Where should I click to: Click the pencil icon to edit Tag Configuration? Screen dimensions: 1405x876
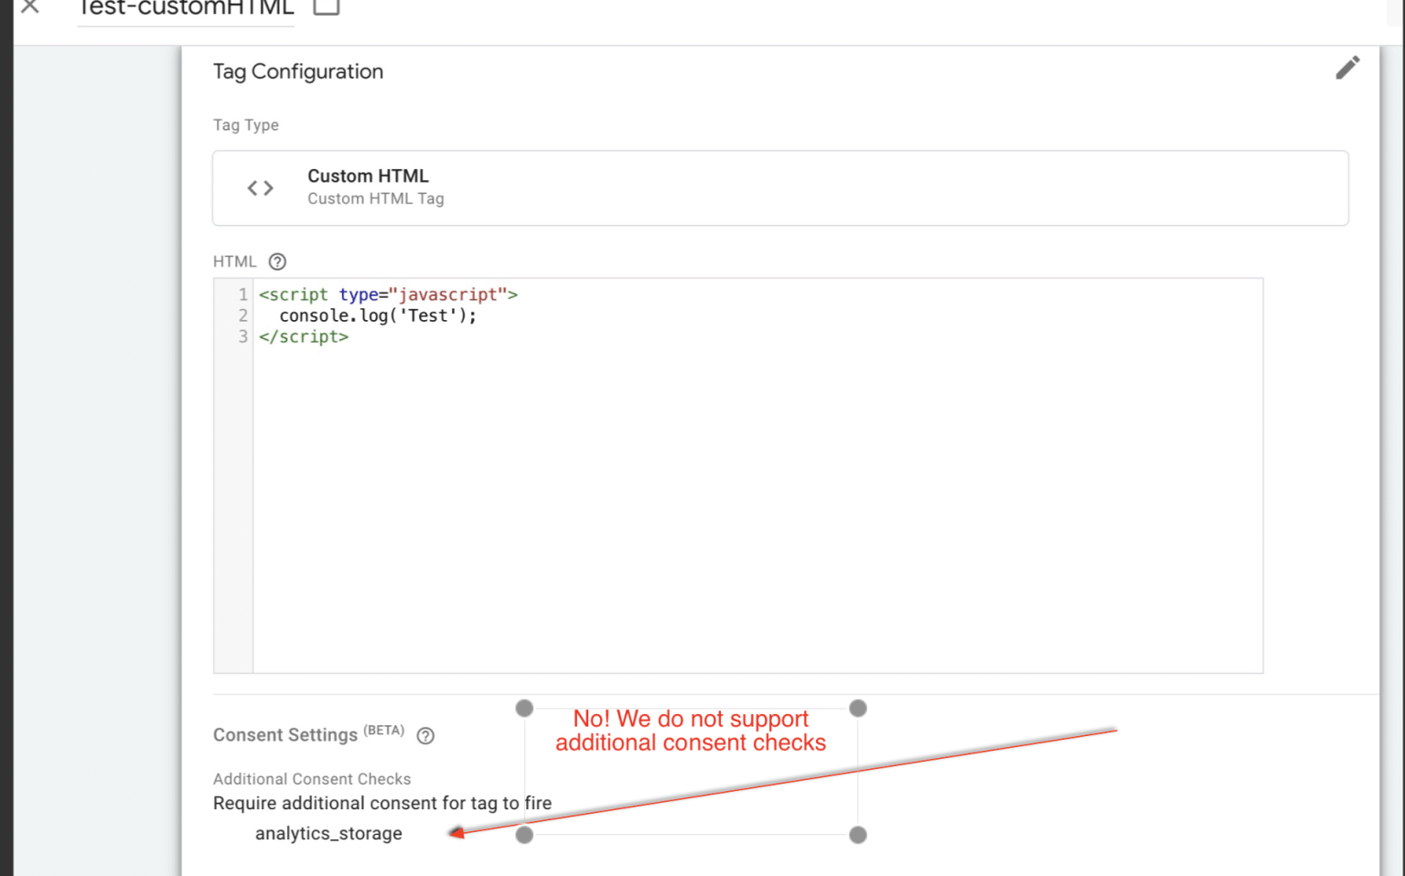(x=1347, y=67)
